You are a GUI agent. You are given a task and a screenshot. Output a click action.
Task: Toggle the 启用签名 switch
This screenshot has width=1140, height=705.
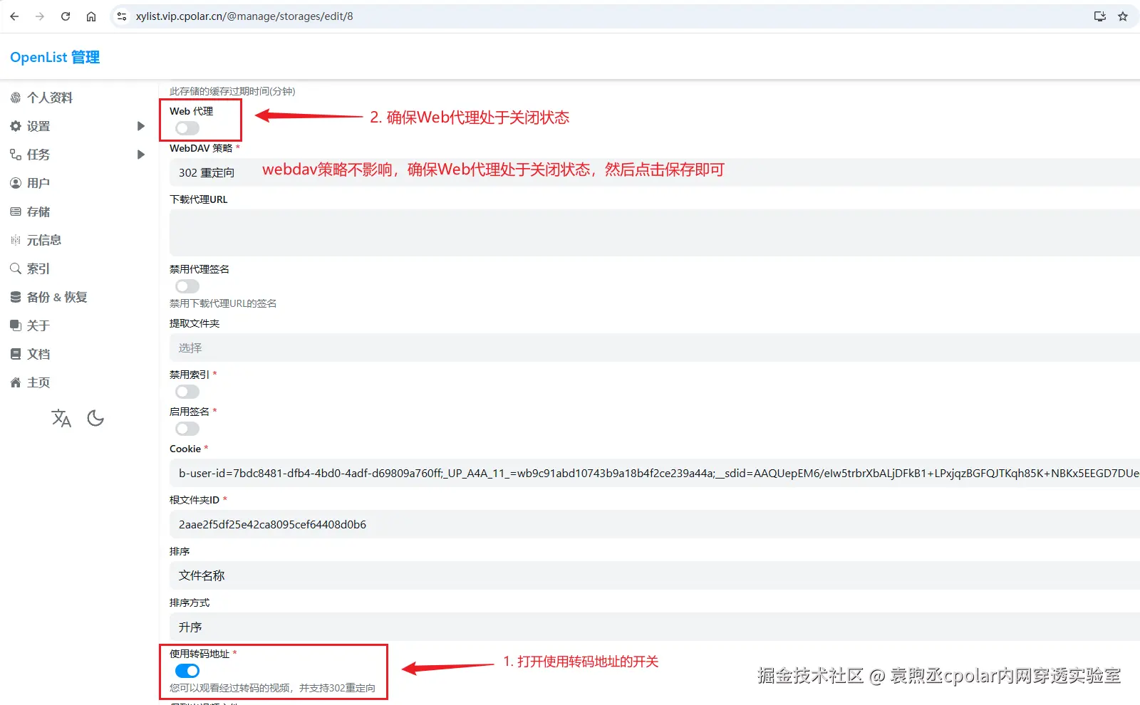coord(187,429)
